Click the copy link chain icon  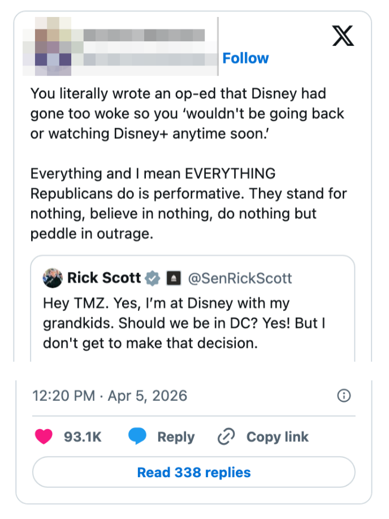(x=226, y=436)
